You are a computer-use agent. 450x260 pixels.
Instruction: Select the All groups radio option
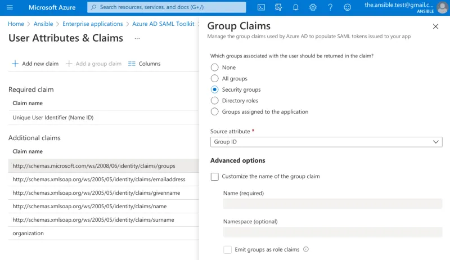pyautogui.click(x=214, y=79)
